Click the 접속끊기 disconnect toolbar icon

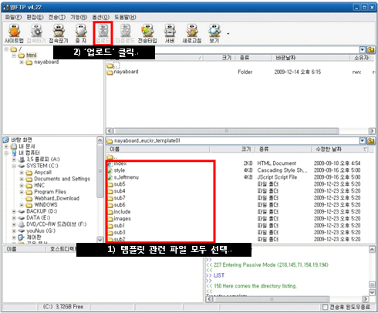[x=59, y=33]
